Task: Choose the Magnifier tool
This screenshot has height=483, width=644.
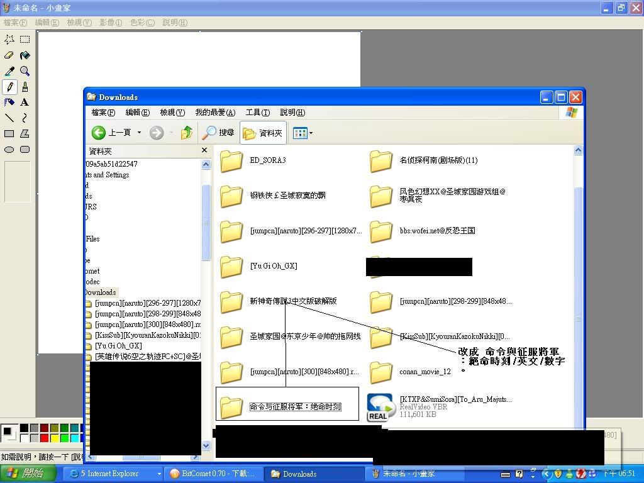Action: click(x=25, y=71)
